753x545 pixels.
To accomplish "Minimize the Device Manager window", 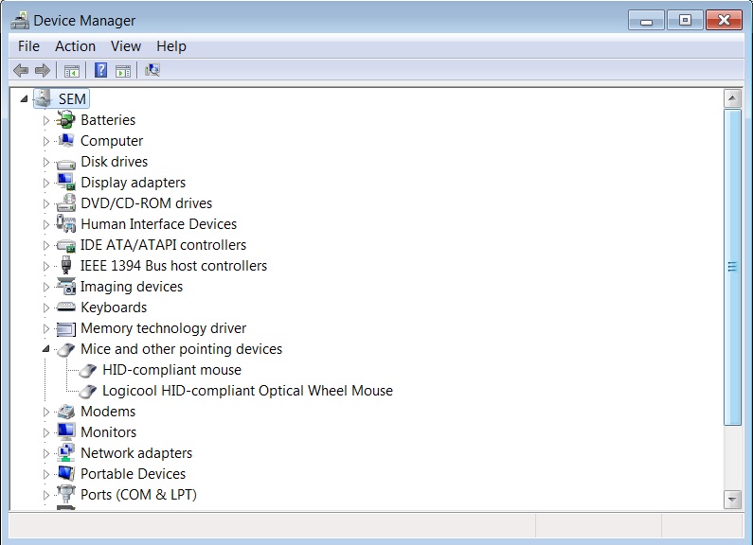I will tap(646, 20).
